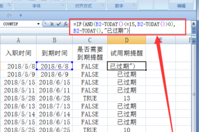Select cell containing 2018/6/25
Image resolution: width=199 pixels, height=132 pixels.
[54, 129]
